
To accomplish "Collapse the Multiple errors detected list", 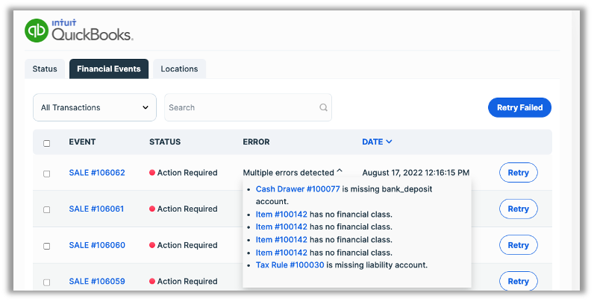I will coord(340,172).
